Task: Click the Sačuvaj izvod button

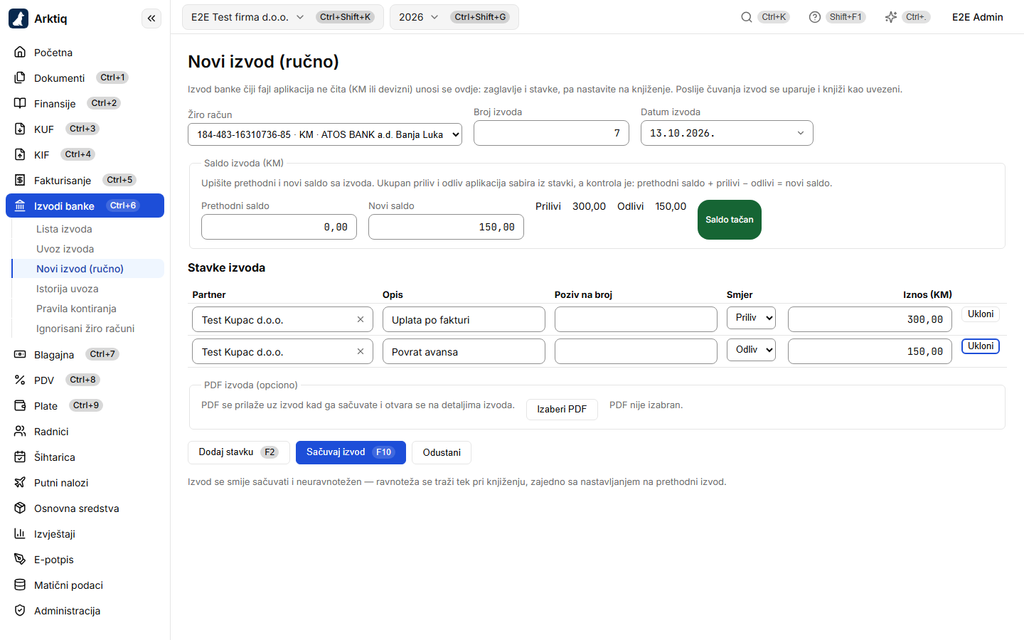Action: point(351,452)
